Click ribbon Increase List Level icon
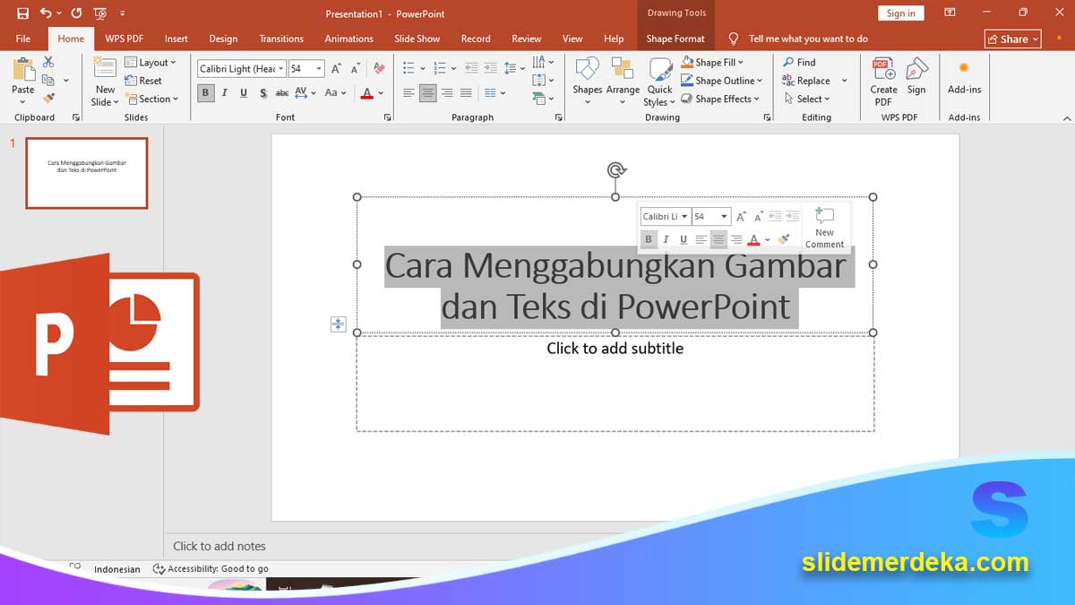This screenshot has width=1075, height=605. click(x=490, y=68)
